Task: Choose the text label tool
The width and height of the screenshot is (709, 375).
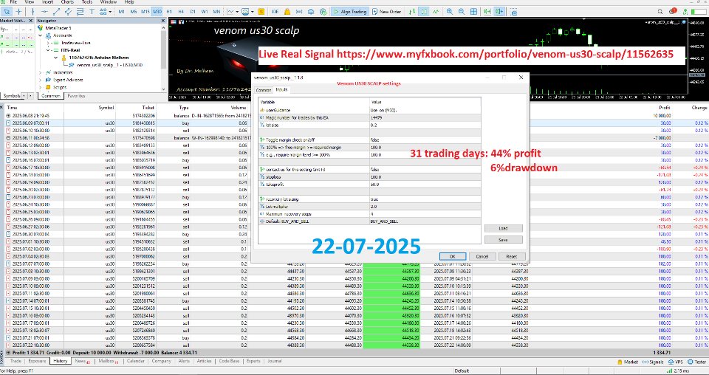Action: click(x=92, y=11)
